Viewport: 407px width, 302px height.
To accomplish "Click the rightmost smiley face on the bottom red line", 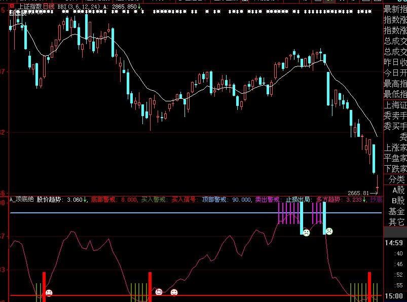I will click(174, 292).
